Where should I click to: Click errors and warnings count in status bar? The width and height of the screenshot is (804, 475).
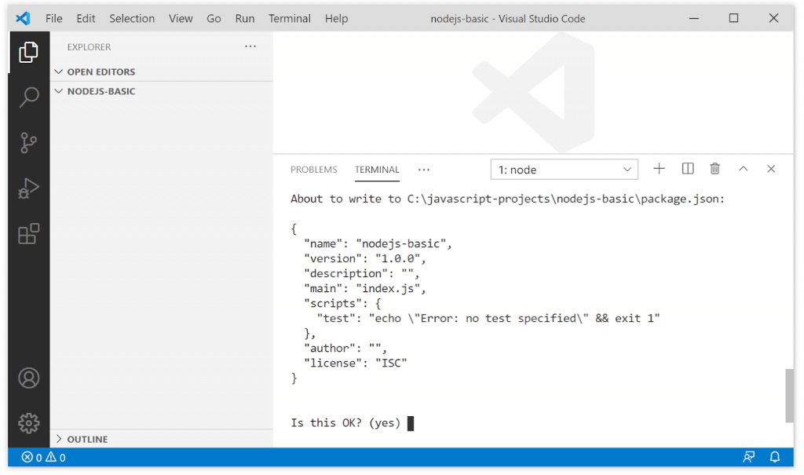coord(43,457)
